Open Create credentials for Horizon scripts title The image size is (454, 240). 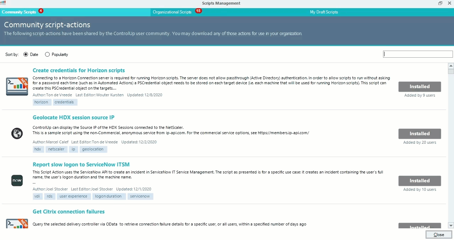click(x=79, y=70)
